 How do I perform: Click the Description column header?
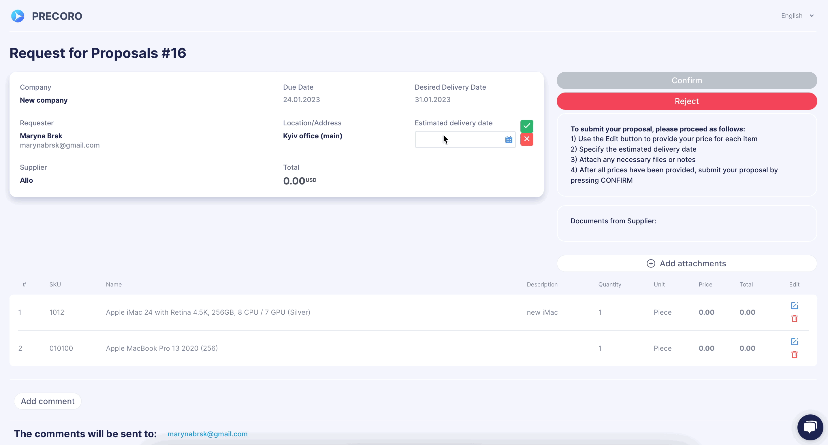542,284
